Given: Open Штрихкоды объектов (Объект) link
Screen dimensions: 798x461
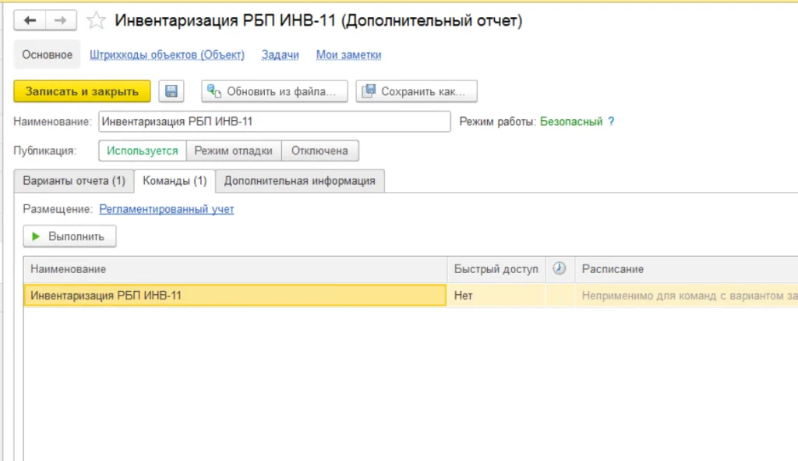Looking at the screenshot, I should pyautogui.click(x=167, y=55).
